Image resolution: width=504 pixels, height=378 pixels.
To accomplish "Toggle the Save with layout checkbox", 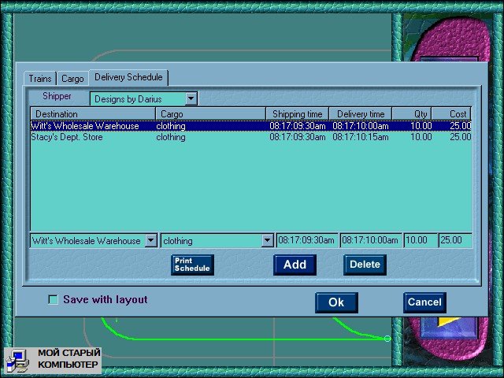I will tap(54, 300).
